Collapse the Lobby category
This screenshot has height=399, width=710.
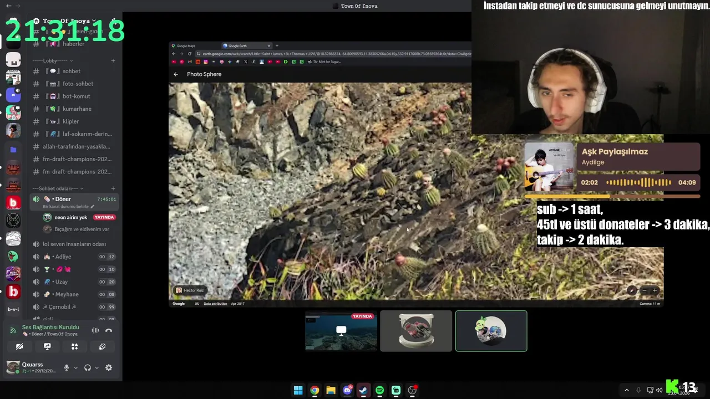(x=53, y=60)
